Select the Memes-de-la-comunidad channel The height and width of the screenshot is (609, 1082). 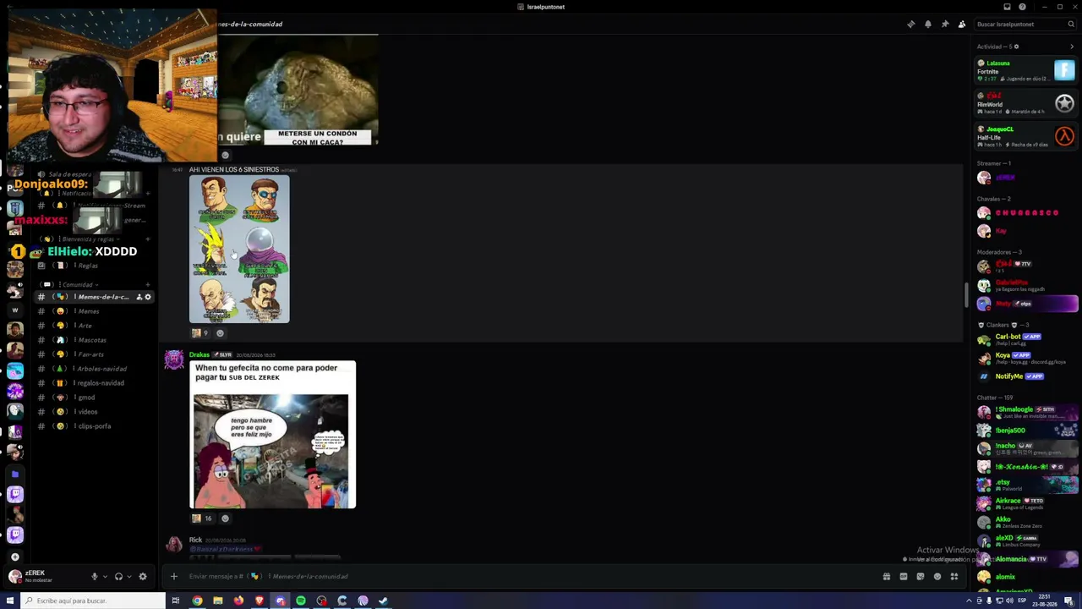click(x=95, y=297)
